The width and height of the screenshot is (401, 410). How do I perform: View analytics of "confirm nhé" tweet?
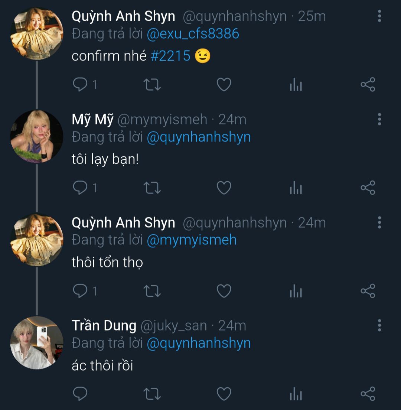click(296, 85)
